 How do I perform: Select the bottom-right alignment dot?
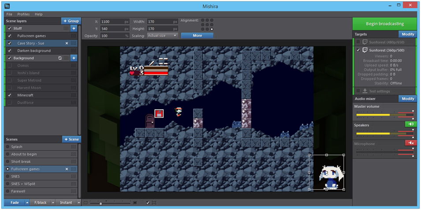point(212,29)
